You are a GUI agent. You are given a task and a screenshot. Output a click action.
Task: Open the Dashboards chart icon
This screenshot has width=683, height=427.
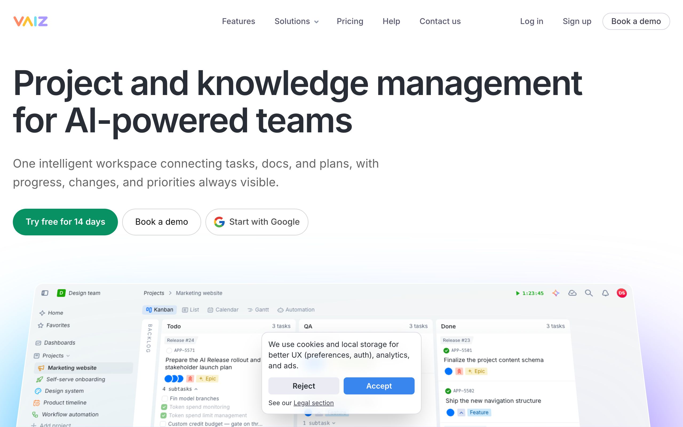[38, 343]
